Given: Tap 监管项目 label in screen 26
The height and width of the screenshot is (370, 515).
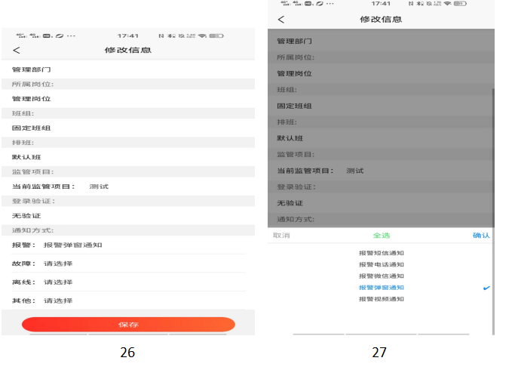Looking at the screenshot, I should coord(33,171).
